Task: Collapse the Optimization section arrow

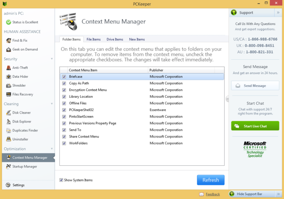Action: point(52,149)
